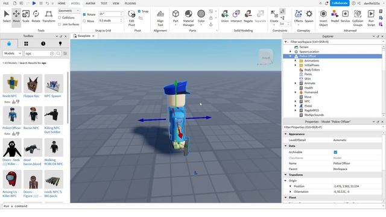Open the Material Manager

click(x=188, y=17)
